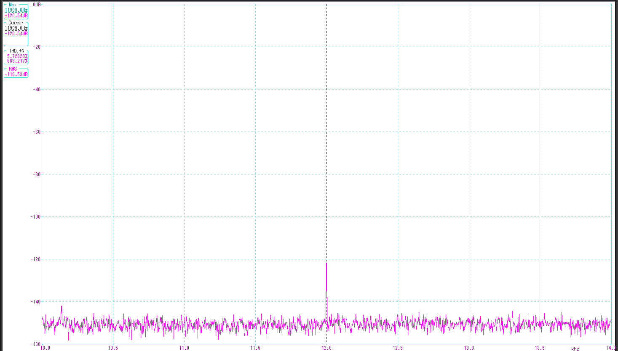Click the -100 dB axis label
The height and width of the screenshot is (351, 618).
tap(36, 217)
